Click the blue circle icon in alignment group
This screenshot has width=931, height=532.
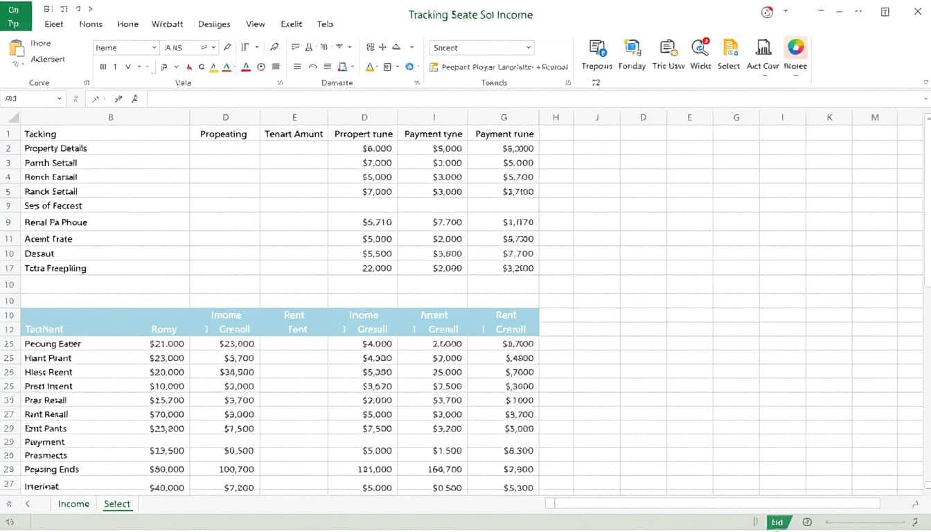click(x=409, y=67)
